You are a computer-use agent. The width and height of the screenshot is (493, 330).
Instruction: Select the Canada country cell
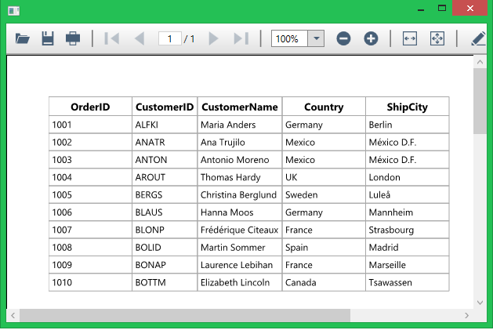point(324,282)
